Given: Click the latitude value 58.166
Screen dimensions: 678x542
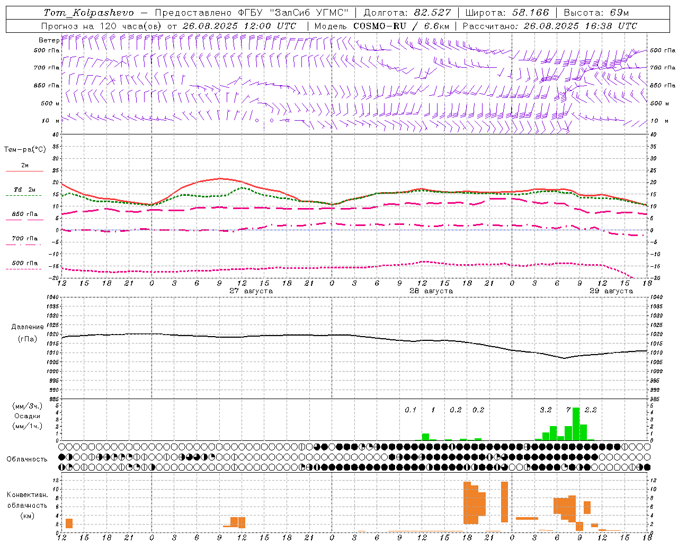Looking at the screenshot, I should tap(531, 13).
